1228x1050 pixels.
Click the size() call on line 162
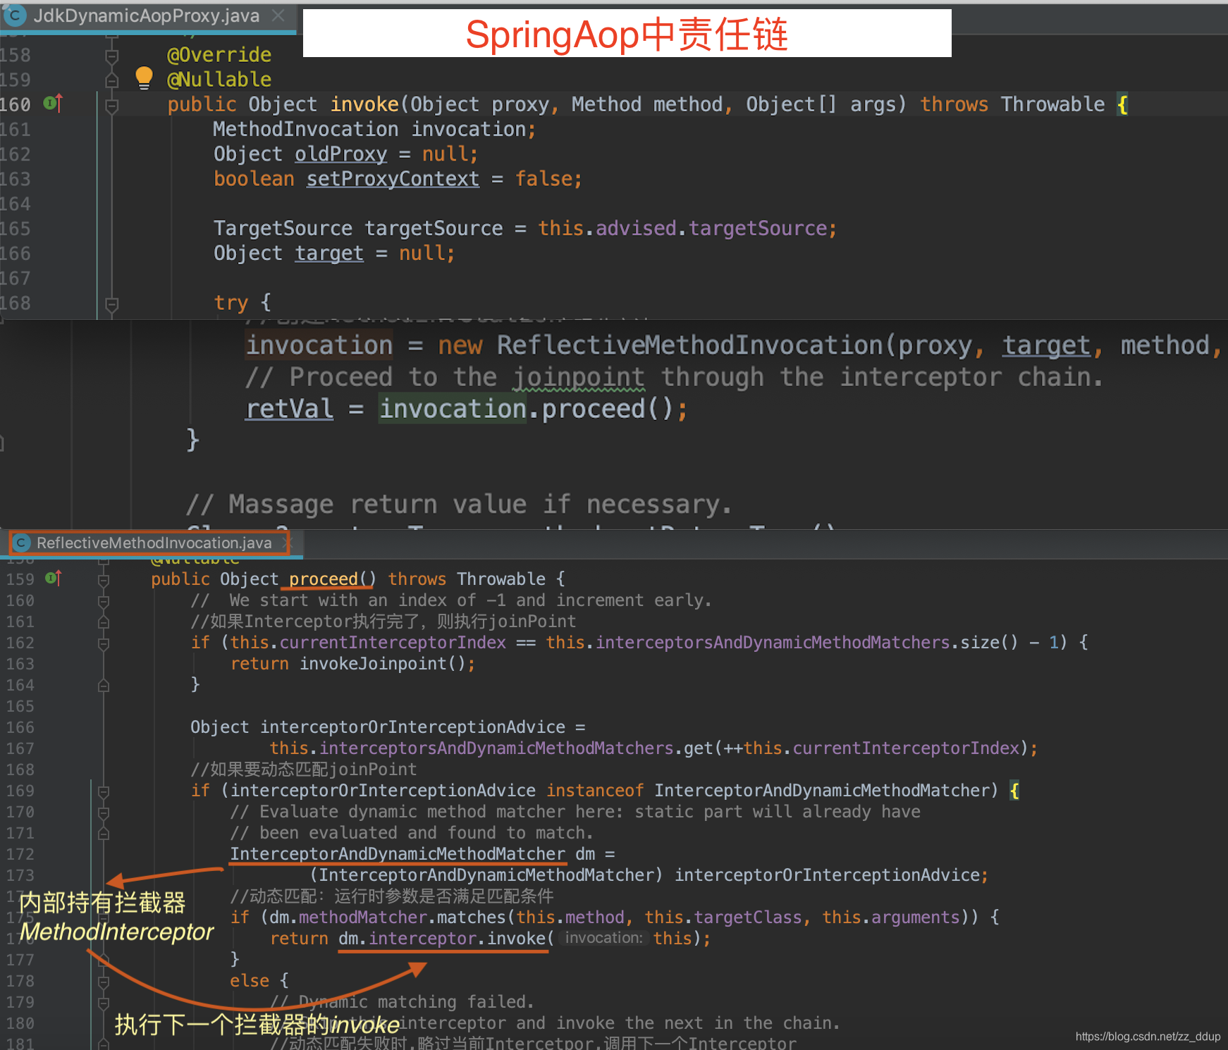(989, 642)
